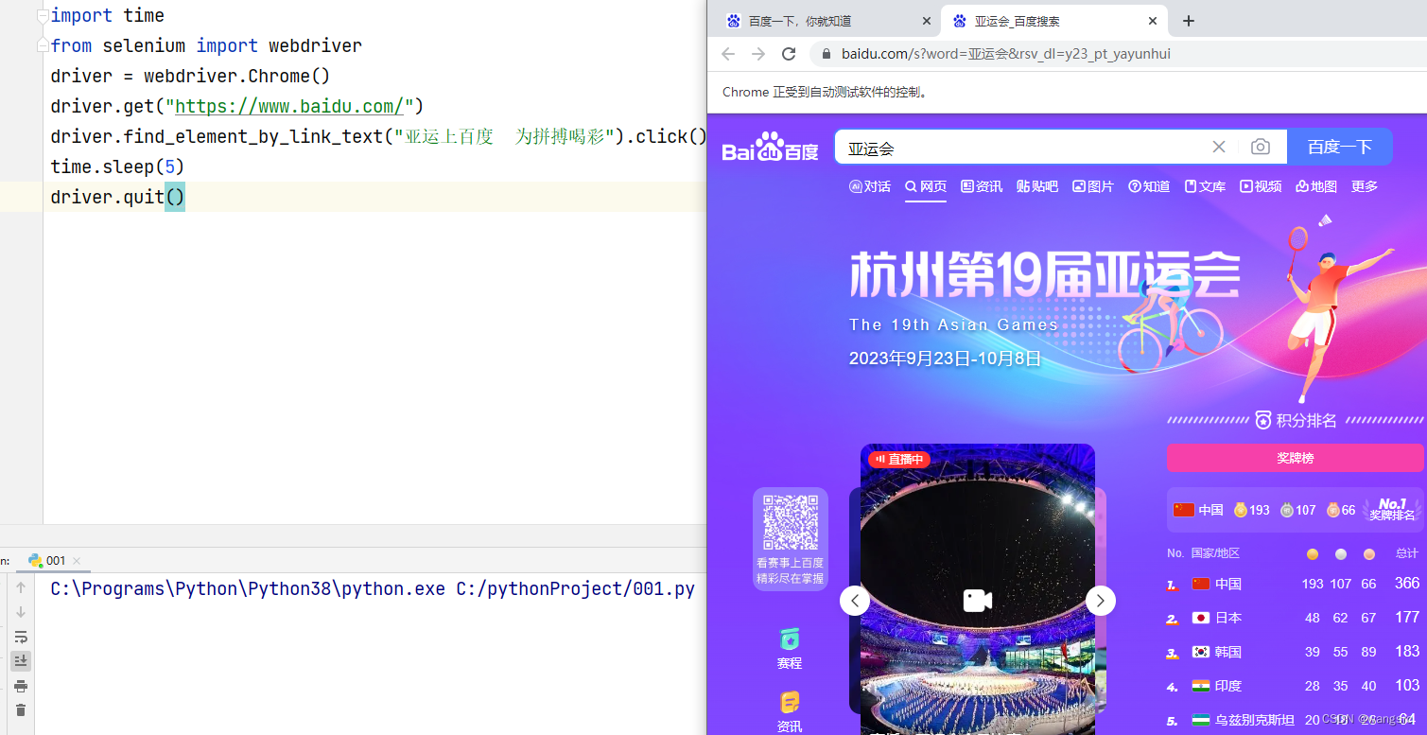
Task: Toggle soft-wrap in run console
Action: pos(21,637)
